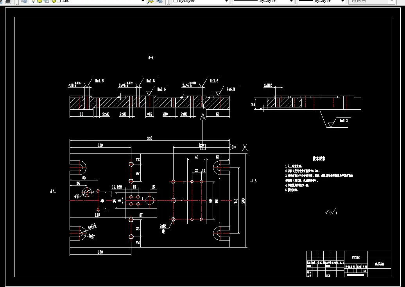
Task: Select the vertical 34 dimension
Action: tap(115, 201)
